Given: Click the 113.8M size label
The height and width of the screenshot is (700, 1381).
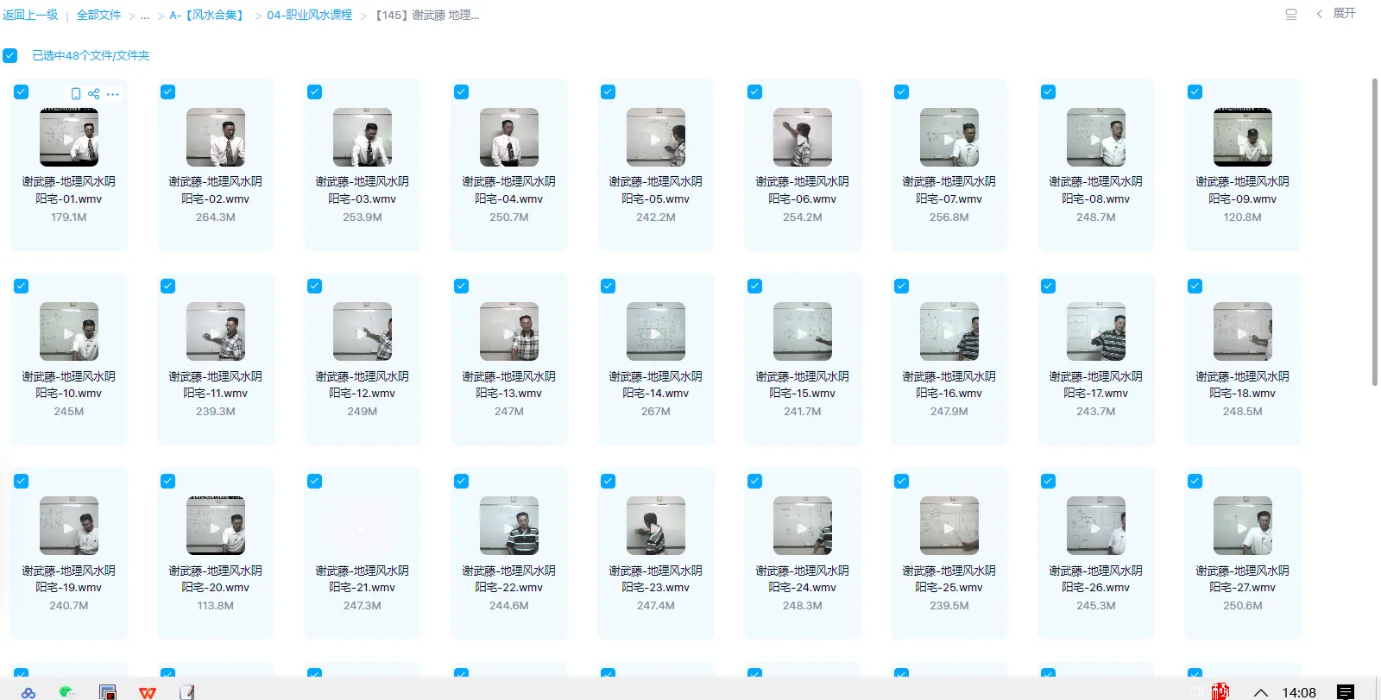Looking at the screenshot, I should [216, 606].
